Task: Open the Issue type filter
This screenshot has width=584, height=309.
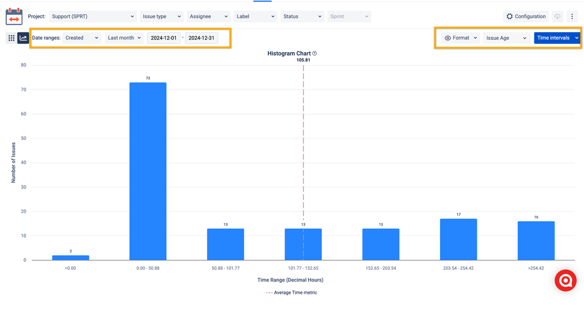Action: tap(162, 16)
